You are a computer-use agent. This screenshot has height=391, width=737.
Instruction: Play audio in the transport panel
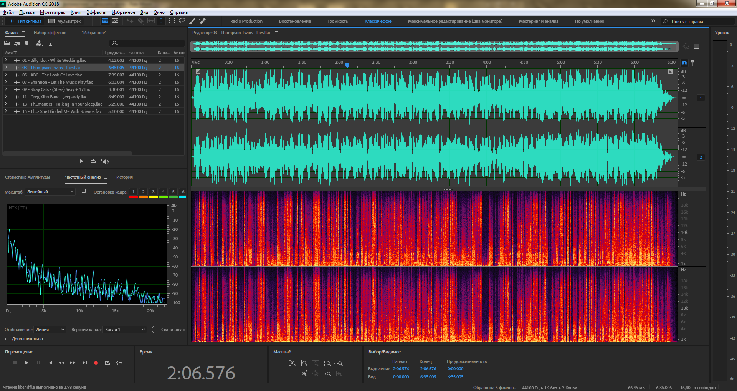pos(26,363)
